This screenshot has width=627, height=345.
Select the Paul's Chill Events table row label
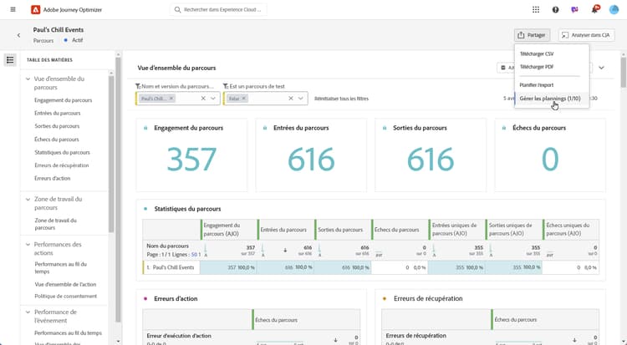point(173,267)
